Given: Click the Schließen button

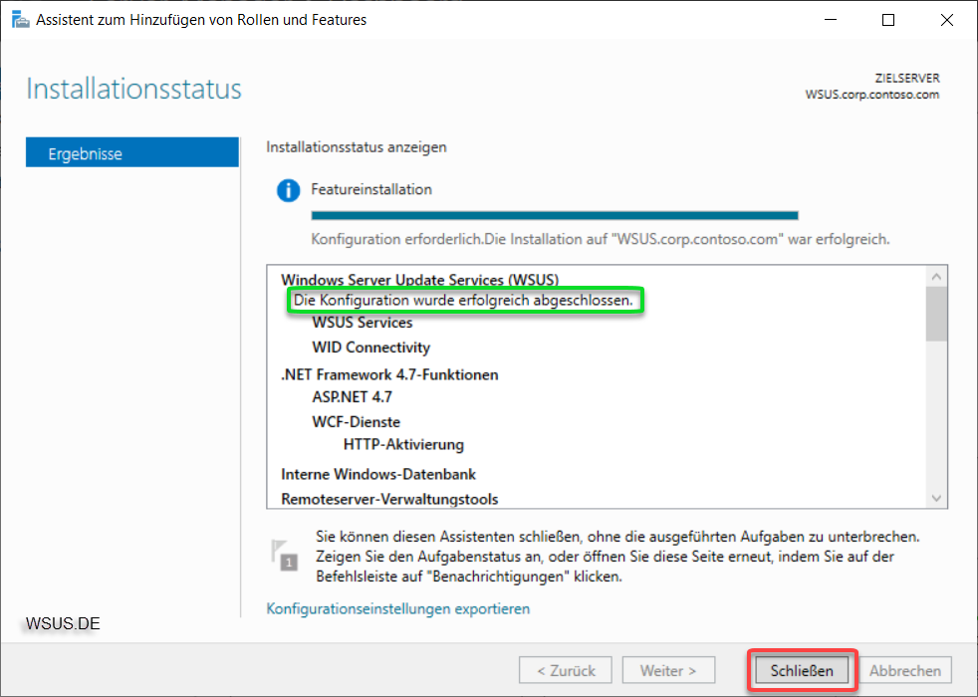Looking at the screenshot, I should pos(802,670).
